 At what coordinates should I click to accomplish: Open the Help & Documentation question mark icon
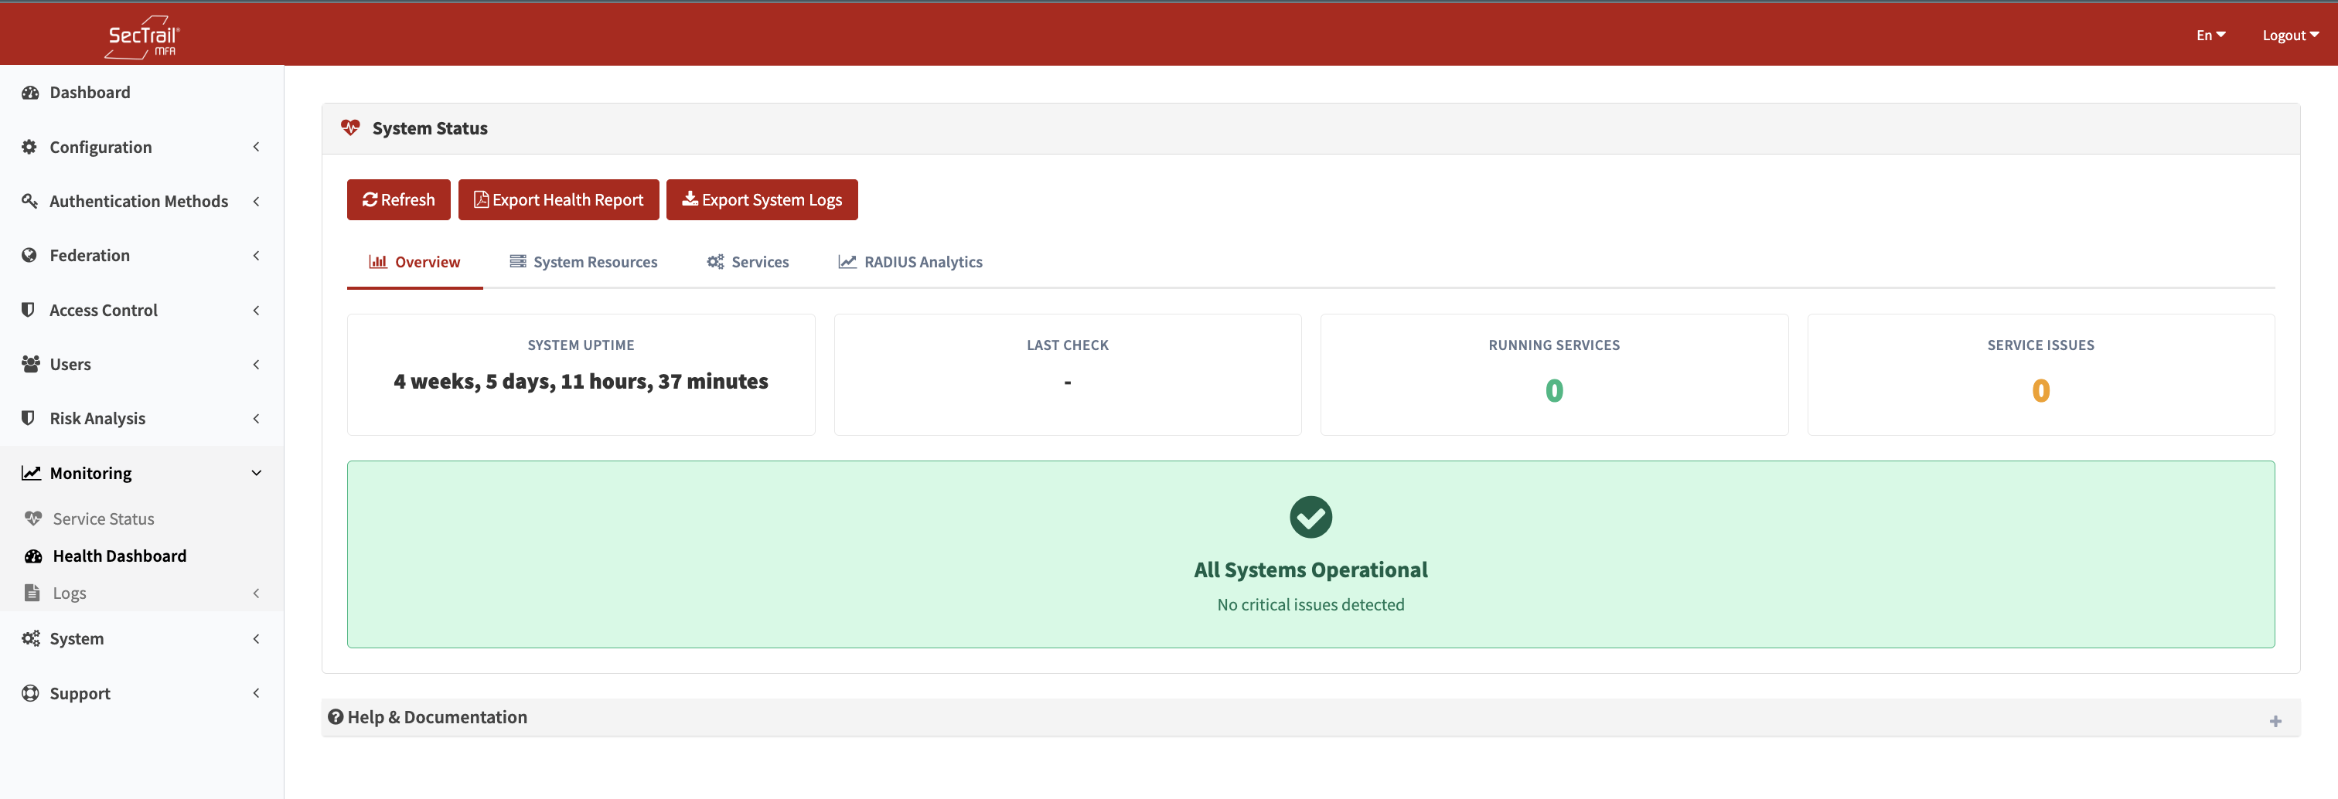336,716
